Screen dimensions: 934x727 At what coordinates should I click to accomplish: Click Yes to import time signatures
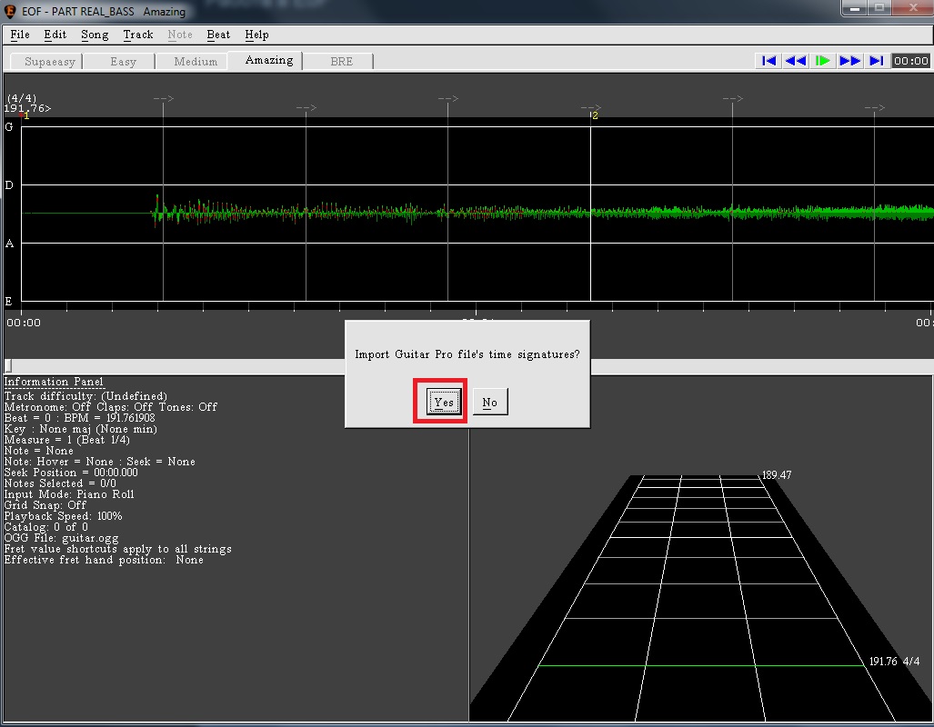[444, 402]
